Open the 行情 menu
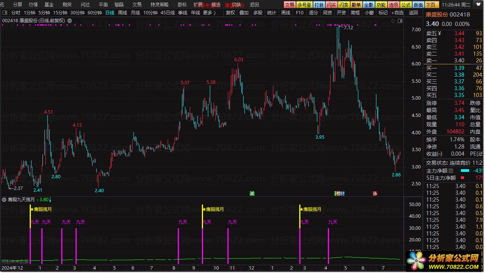The image size is (485, 273). pyautogui.click(x=33, y=5)
